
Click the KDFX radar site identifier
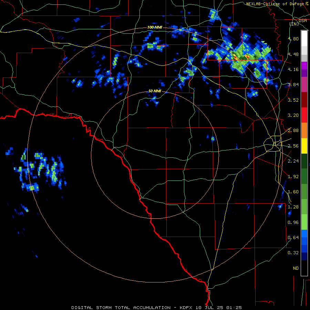(x=186, y=308)
